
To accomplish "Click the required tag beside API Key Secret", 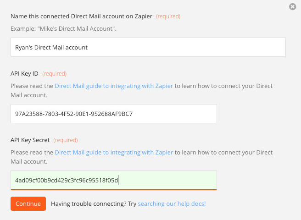I will (66, 140).
